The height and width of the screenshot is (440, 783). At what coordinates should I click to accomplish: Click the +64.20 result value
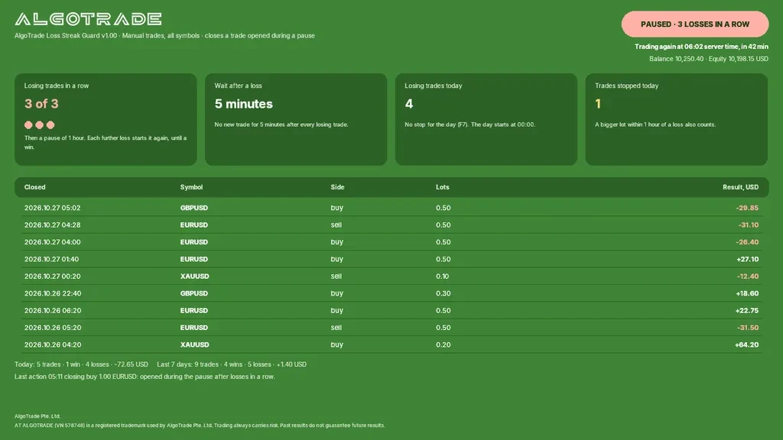coord(746,345)
